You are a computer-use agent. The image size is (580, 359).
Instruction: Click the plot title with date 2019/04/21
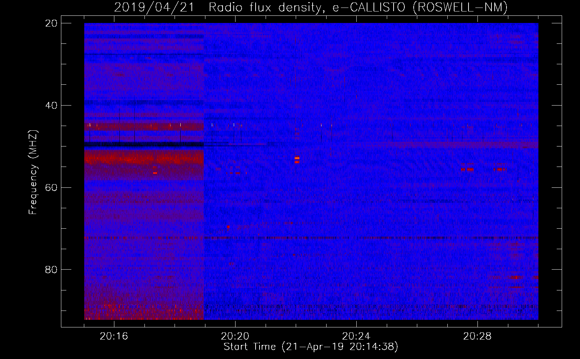[311, 7]
